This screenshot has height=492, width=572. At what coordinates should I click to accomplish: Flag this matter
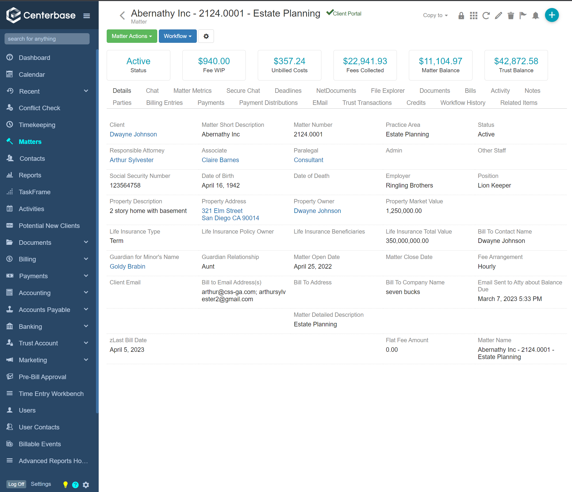[x=523, y=16]
